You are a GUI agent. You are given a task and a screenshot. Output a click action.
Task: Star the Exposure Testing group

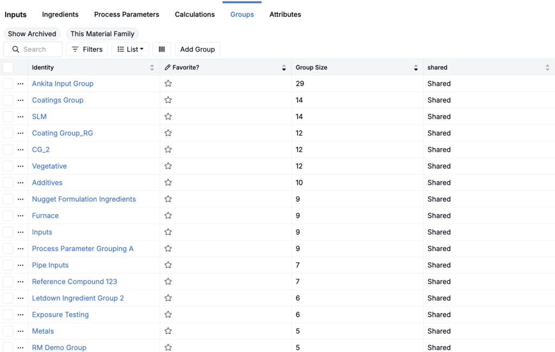click(x=168, y=315)
